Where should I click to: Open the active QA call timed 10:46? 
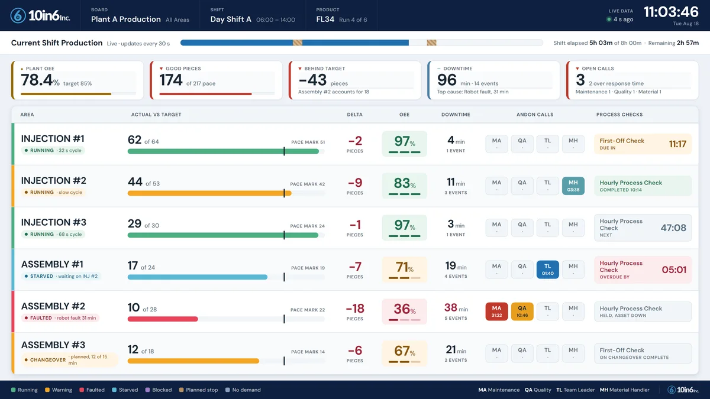(522, 312)
